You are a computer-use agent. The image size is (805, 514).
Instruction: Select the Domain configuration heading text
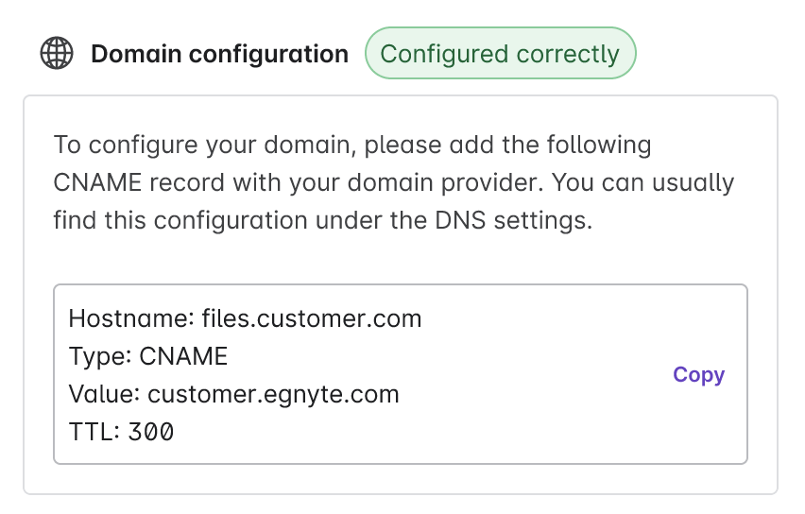[220, 54]
